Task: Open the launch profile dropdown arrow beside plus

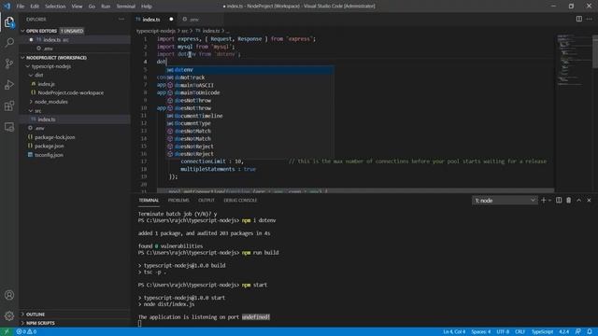Action: [x=550, y=201]
